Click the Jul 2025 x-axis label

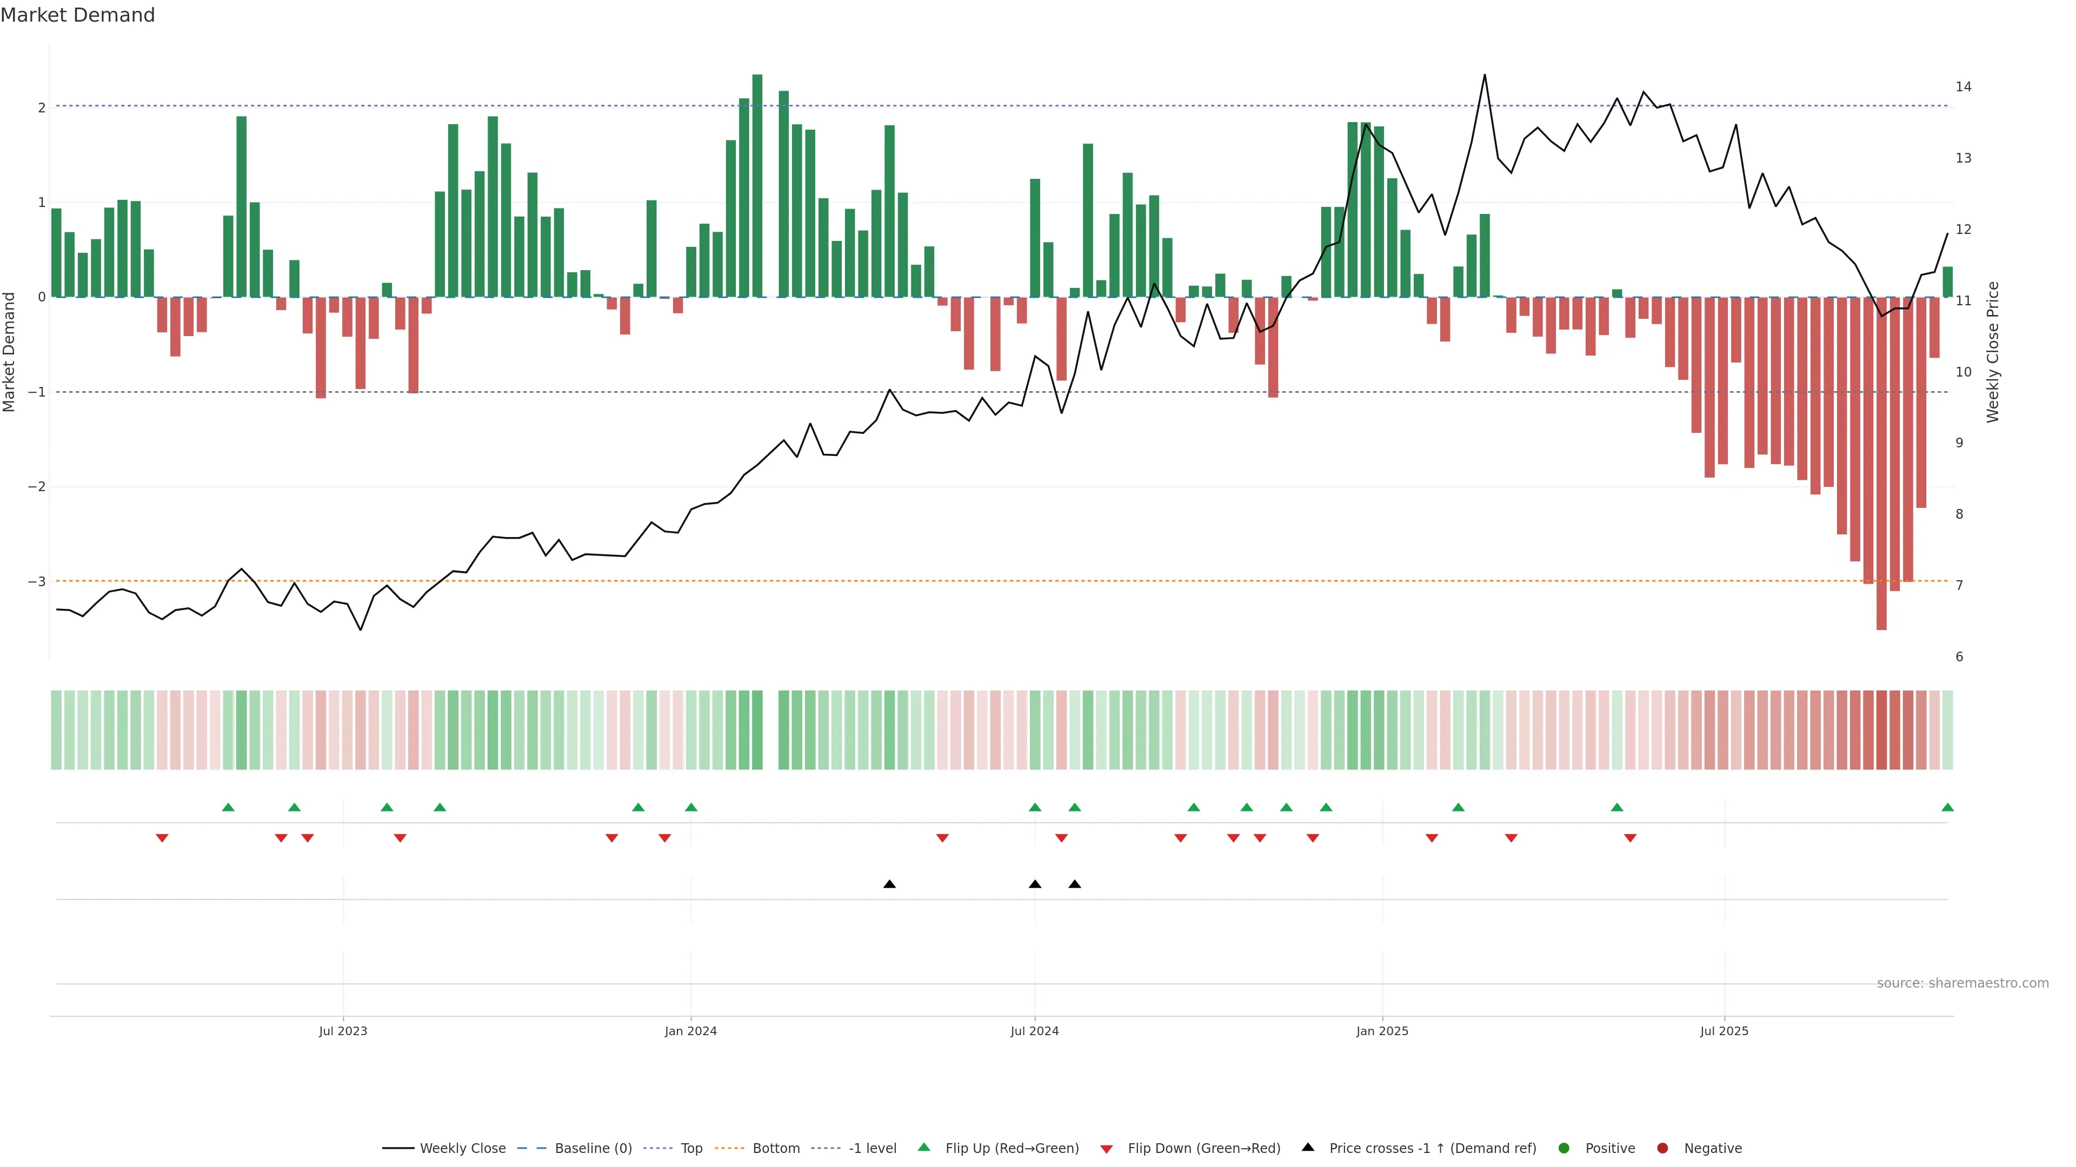click(1724, 1032)
